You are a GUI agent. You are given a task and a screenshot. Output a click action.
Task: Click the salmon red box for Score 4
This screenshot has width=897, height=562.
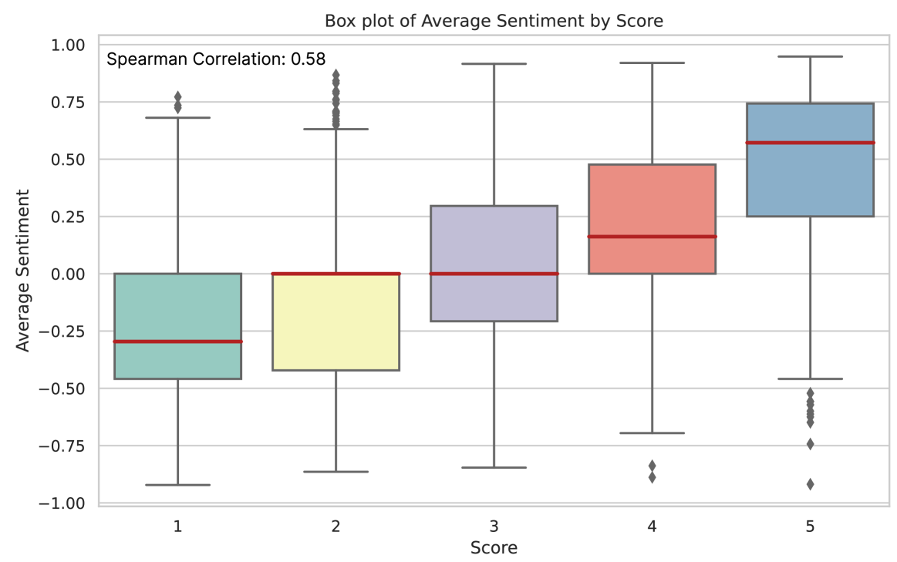[652, 200]
